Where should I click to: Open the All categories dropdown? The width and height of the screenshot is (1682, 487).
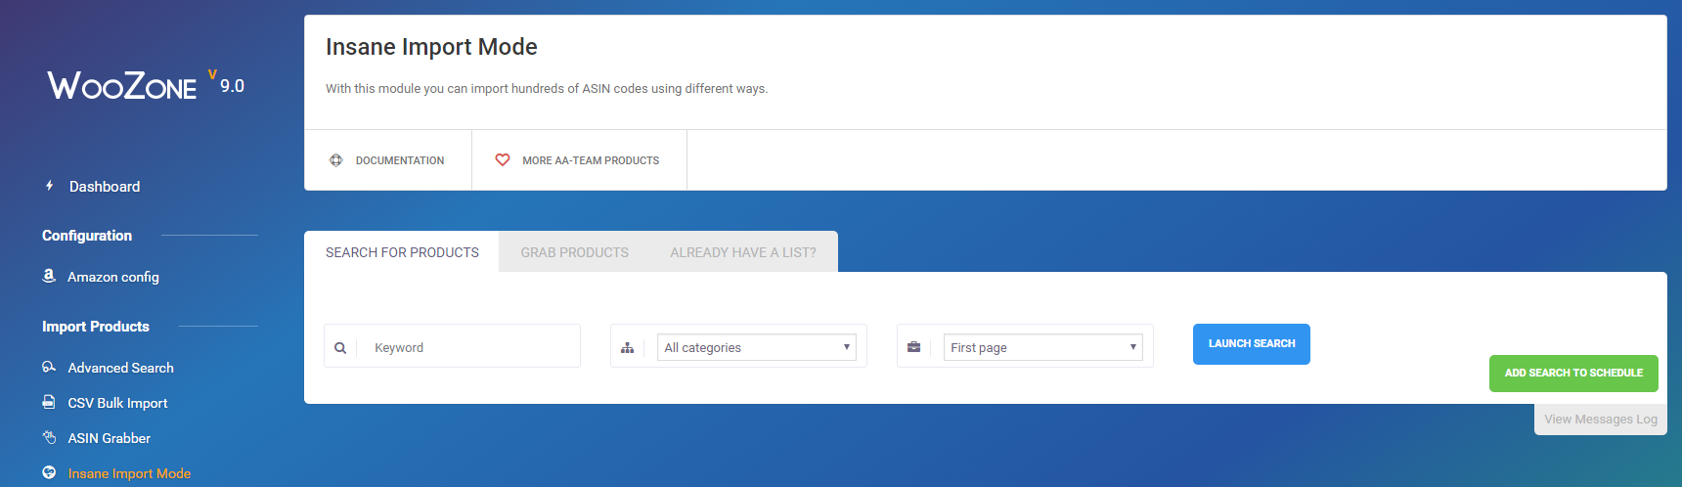coord(757,347)
